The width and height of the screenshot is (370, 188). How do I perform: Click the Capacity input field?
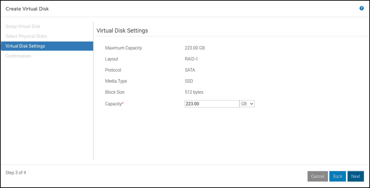pos(211,104)
